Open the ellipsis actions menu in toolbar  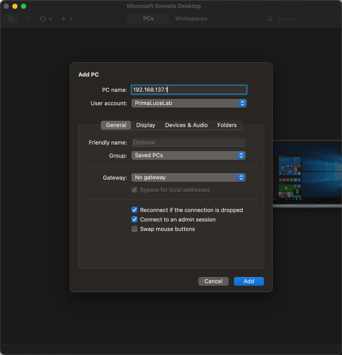(x=43, y=19)
